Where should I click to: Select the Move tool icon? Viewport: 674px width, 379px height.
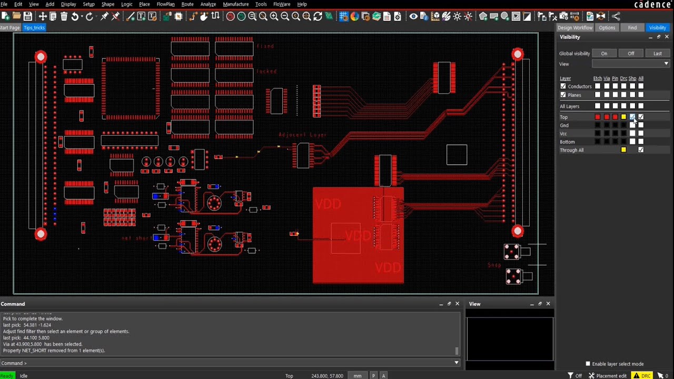coord(43,16)
